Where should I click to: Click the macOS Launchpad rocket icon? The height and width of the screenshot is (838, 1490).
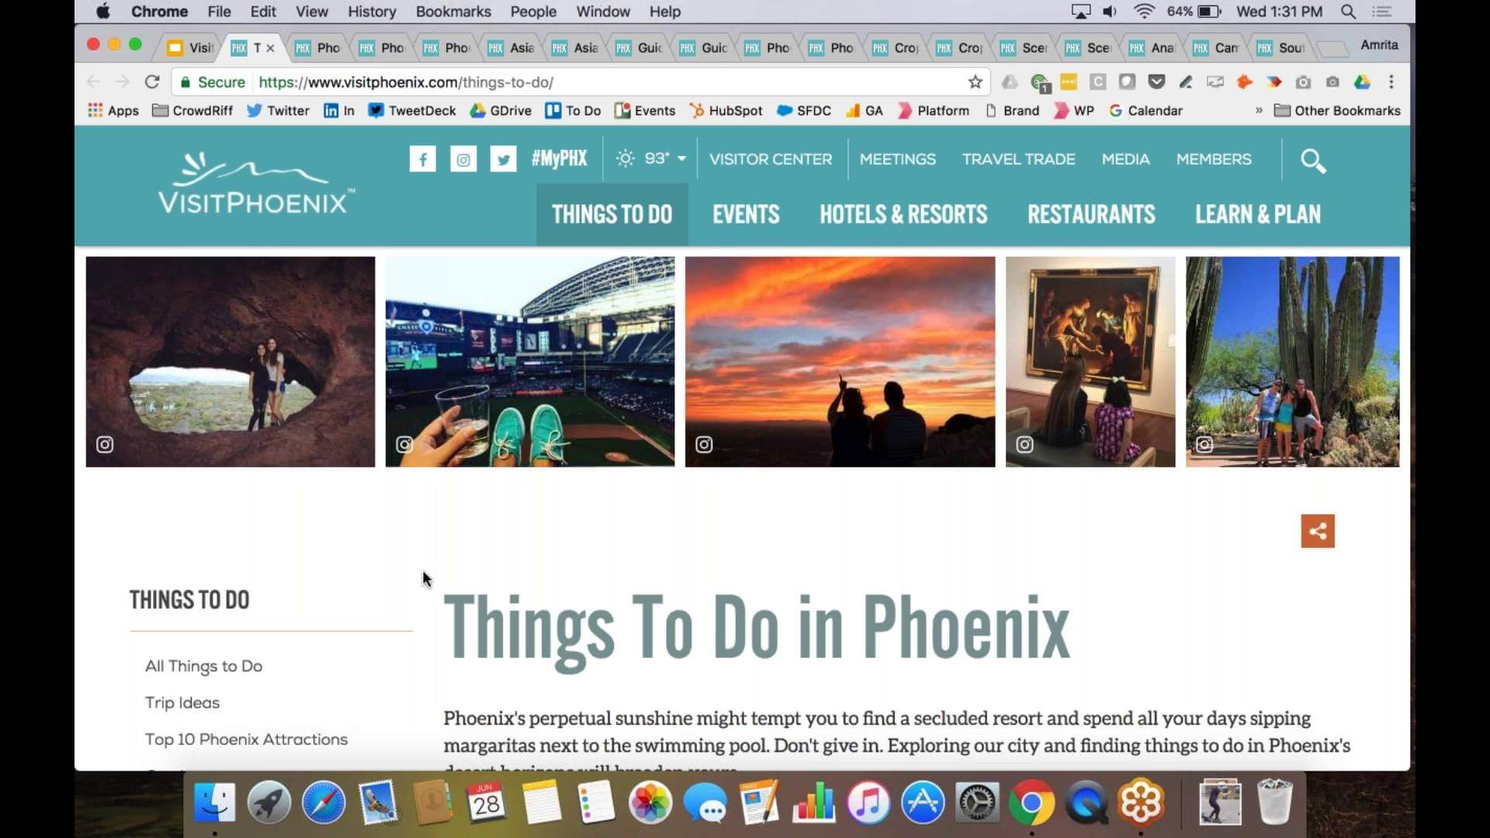267,803
